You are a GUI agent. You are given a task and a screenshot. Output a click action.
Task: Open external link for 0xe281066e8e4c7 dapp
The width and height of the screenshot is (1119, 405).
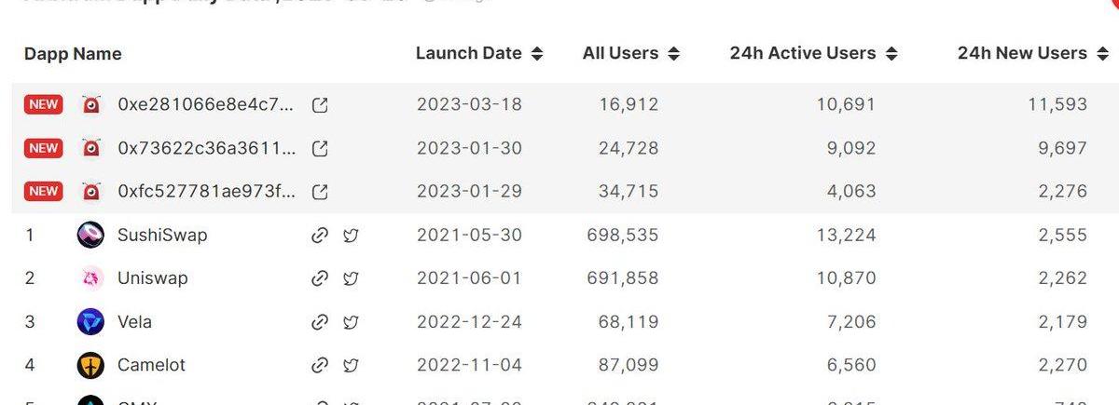coord(320,105)
